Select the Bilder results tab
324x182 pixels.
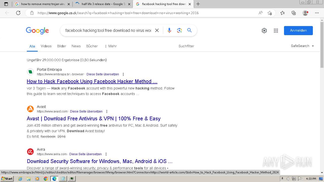[x=62, y=46]
